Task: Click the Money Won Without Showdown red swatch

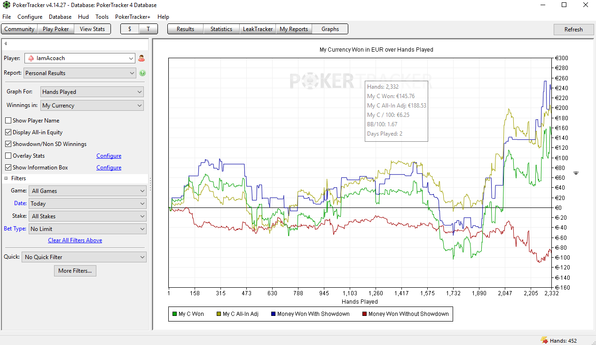Action: point(365,314)
